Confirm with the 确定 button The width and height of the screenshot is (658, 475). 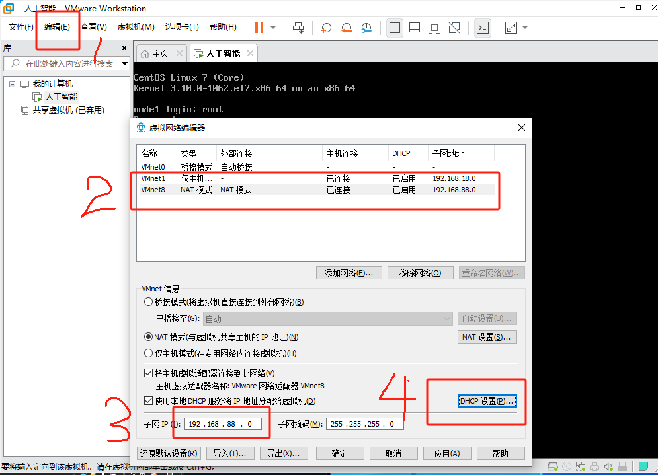(x=339, y=453)
